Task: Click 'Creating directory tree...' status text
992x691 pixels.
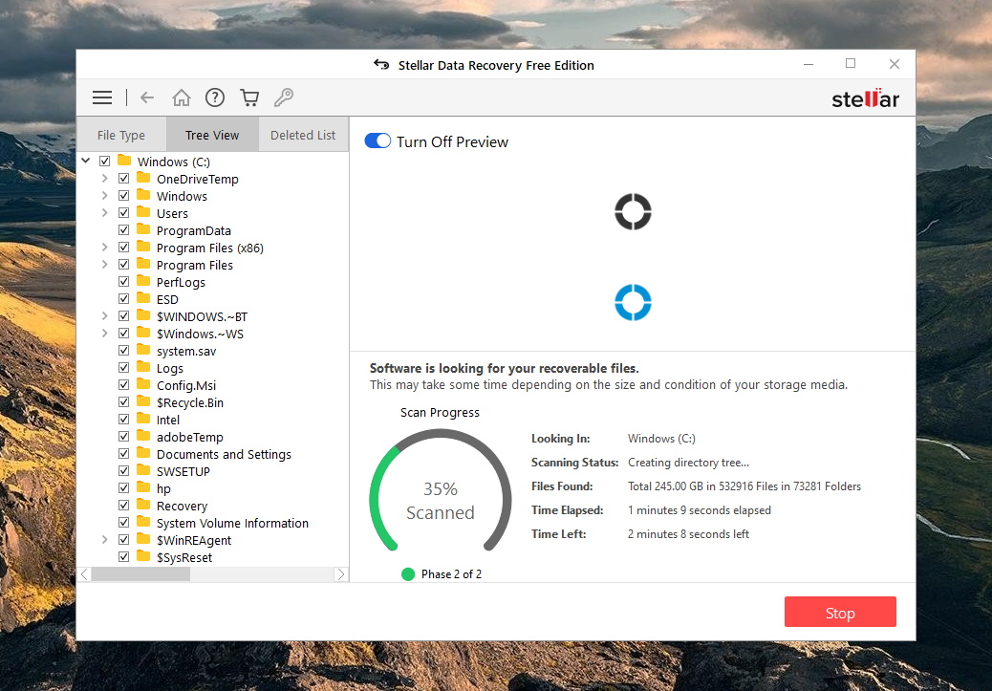Action: [x=688, y=463]
